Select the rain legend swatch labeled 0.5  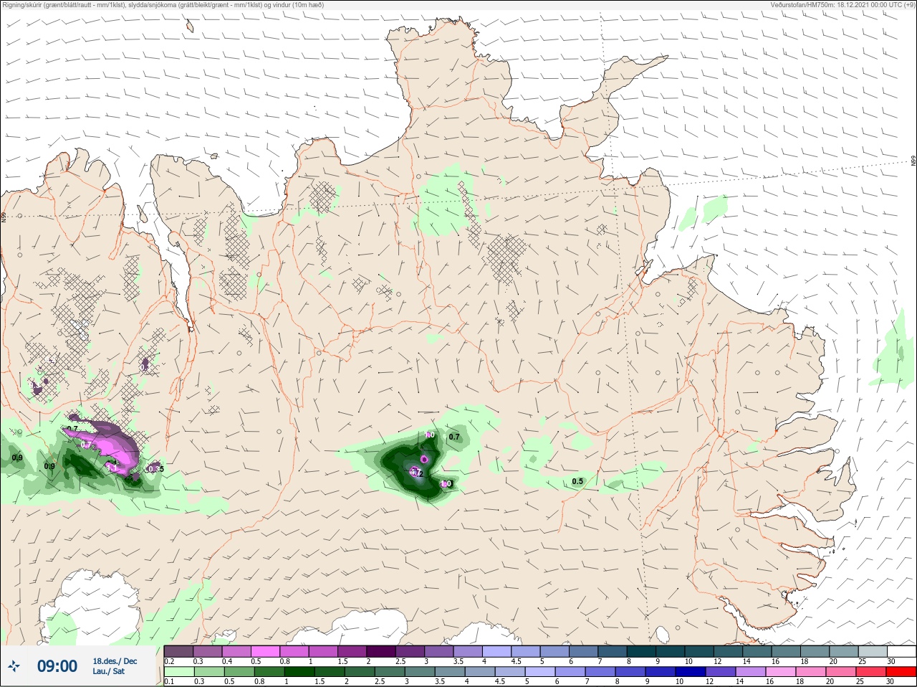click(x=239, y=672)
